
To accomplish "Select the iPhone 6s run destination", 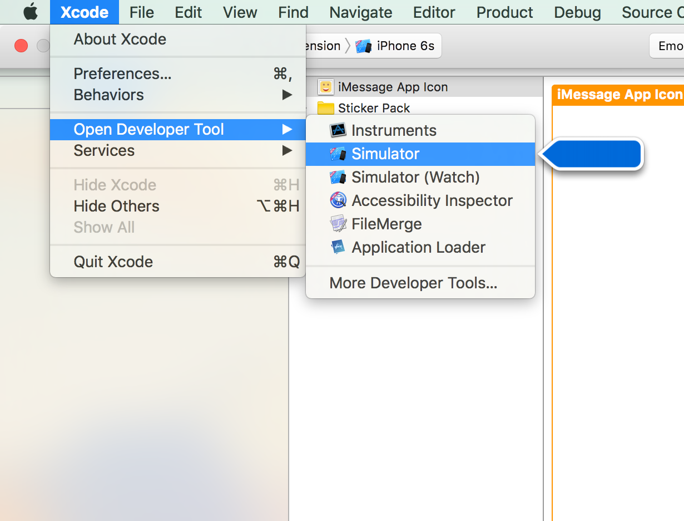I will coord(396,46).
